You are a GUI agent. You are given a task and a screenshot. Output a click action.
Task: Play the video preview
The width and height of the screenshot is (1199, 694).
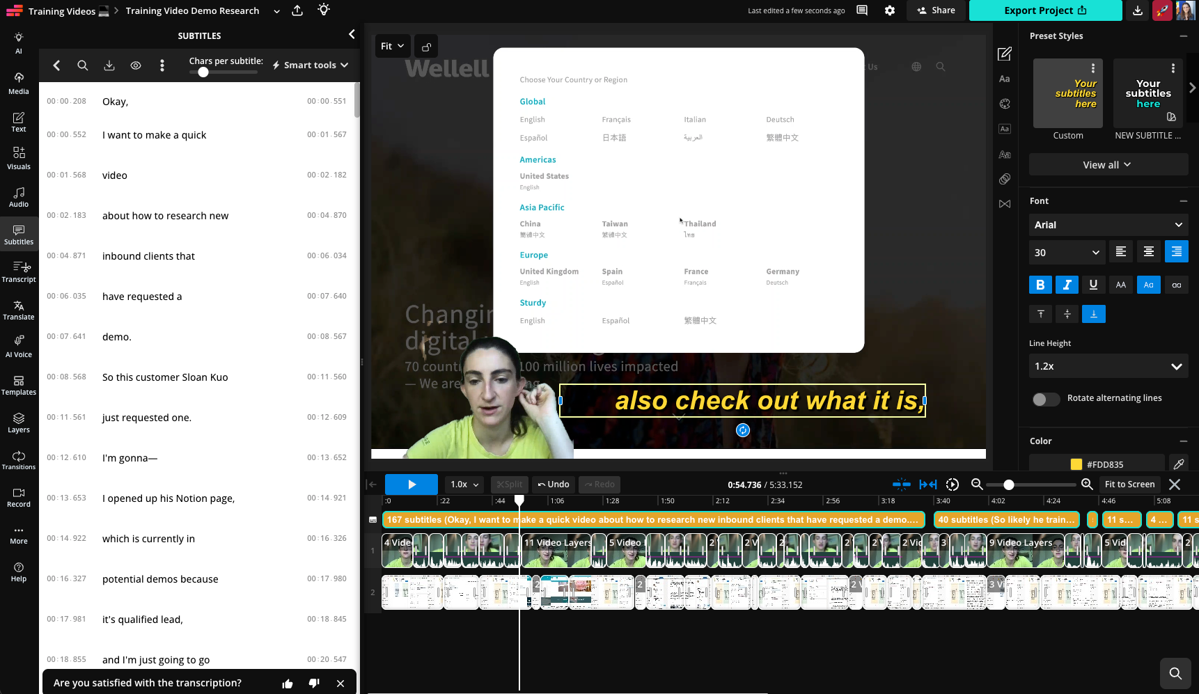412,484
